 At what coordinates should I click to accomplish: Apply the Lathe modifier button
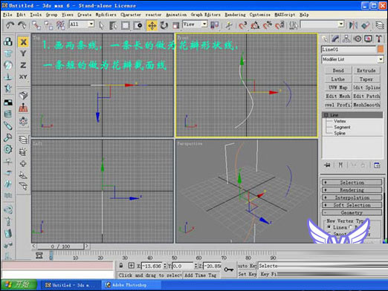click(x=338, y=79)
